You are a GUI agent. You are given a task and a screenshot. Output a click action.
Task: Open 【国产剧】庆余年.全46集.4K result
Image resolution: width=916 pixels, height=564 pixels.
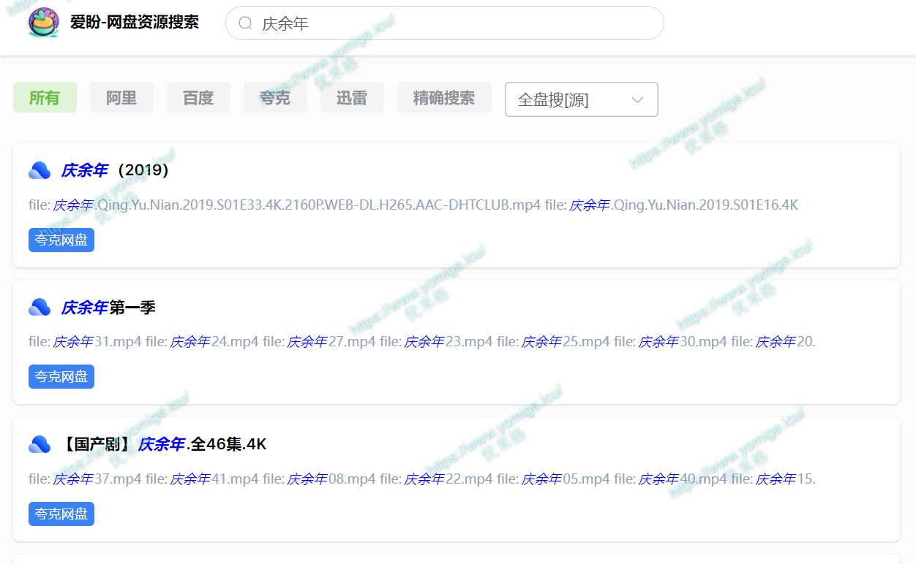pyautogui.click(x=164, y=444)
